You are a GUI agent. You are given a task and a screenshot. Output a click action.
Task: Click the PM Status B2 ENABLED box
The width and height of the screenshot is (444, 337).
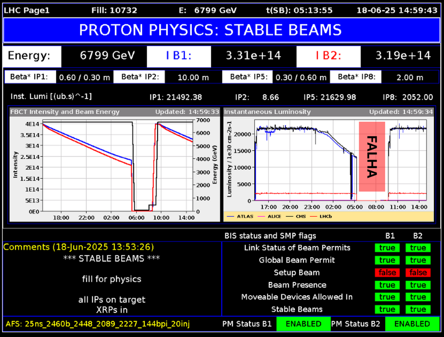(412, 324)
